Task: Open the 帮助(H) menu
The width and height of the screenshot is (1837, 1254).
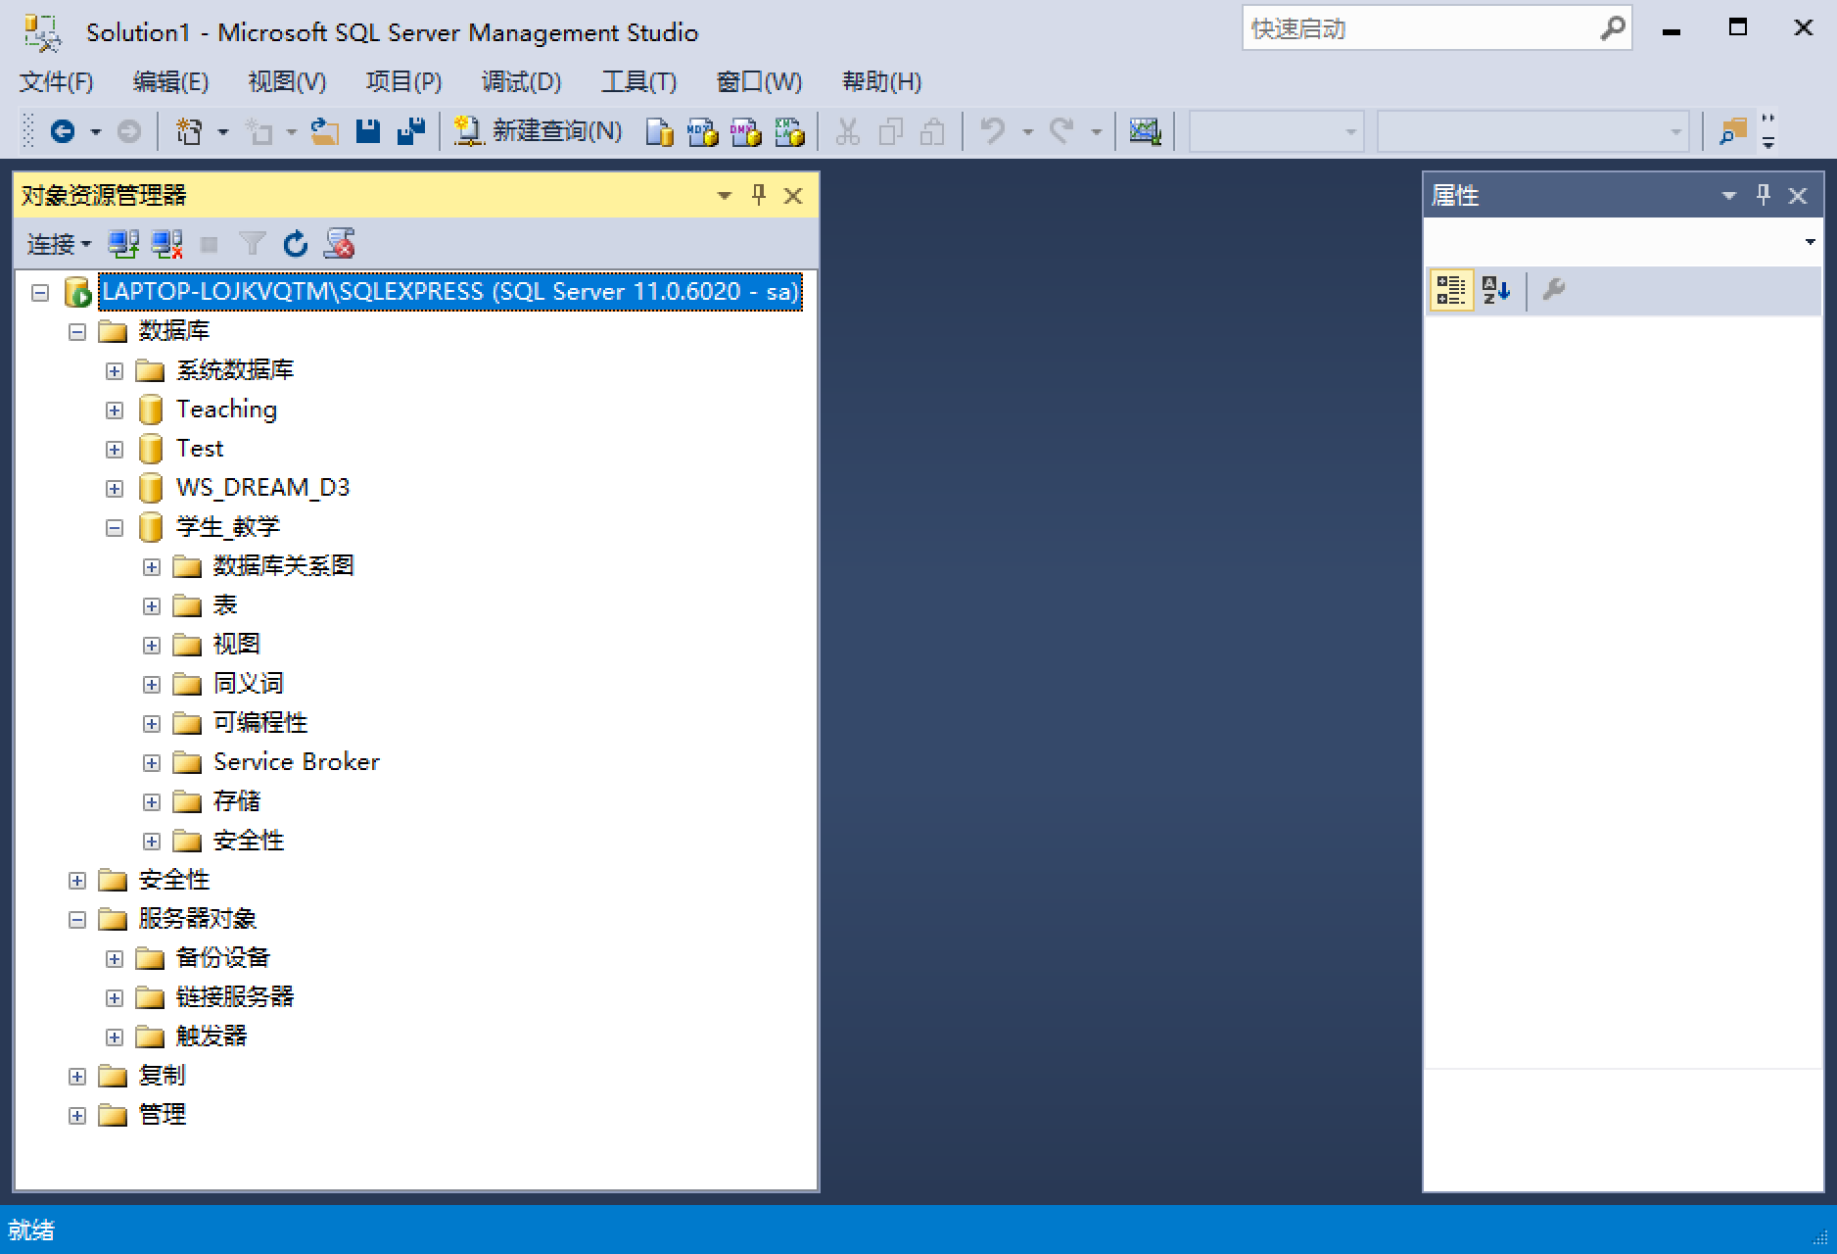Action: click(x=881, y=81)
